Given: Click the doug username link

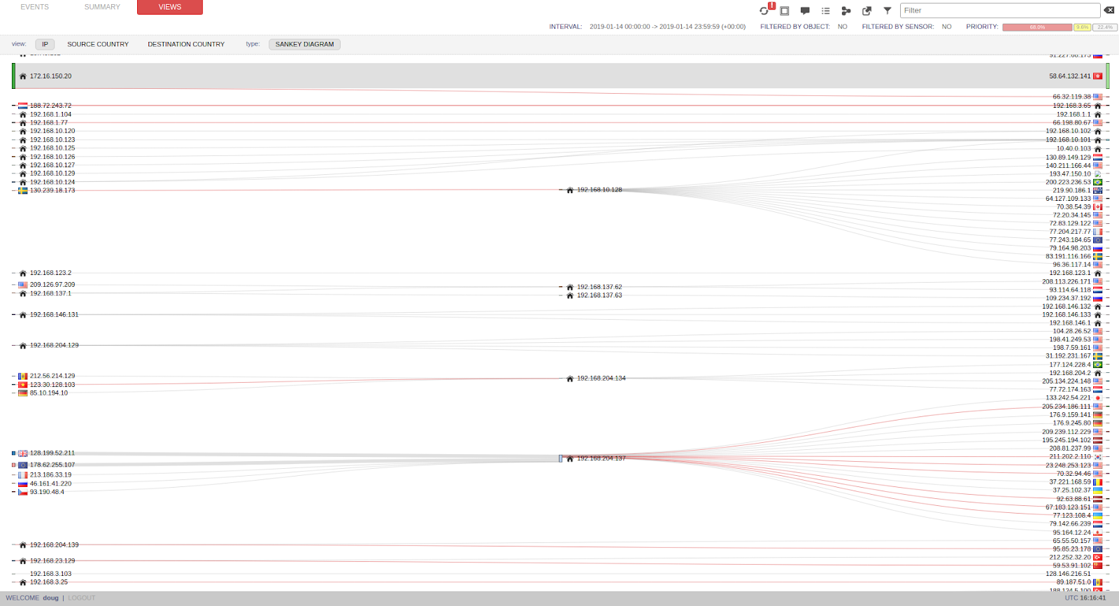Looking at the screenshot, I should pyautogui.click(x=51, y=598).
